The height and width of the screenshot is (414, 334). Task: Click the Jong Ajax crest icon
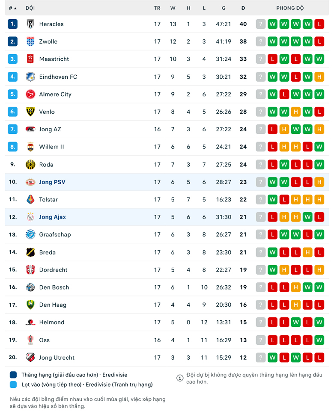[x=30, y=217]
